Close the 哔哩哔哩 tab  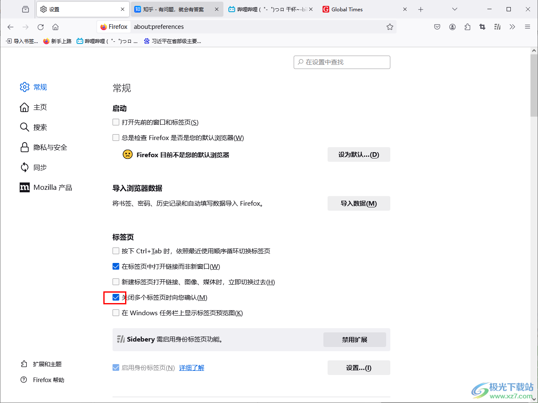click(x=311, y=9)
